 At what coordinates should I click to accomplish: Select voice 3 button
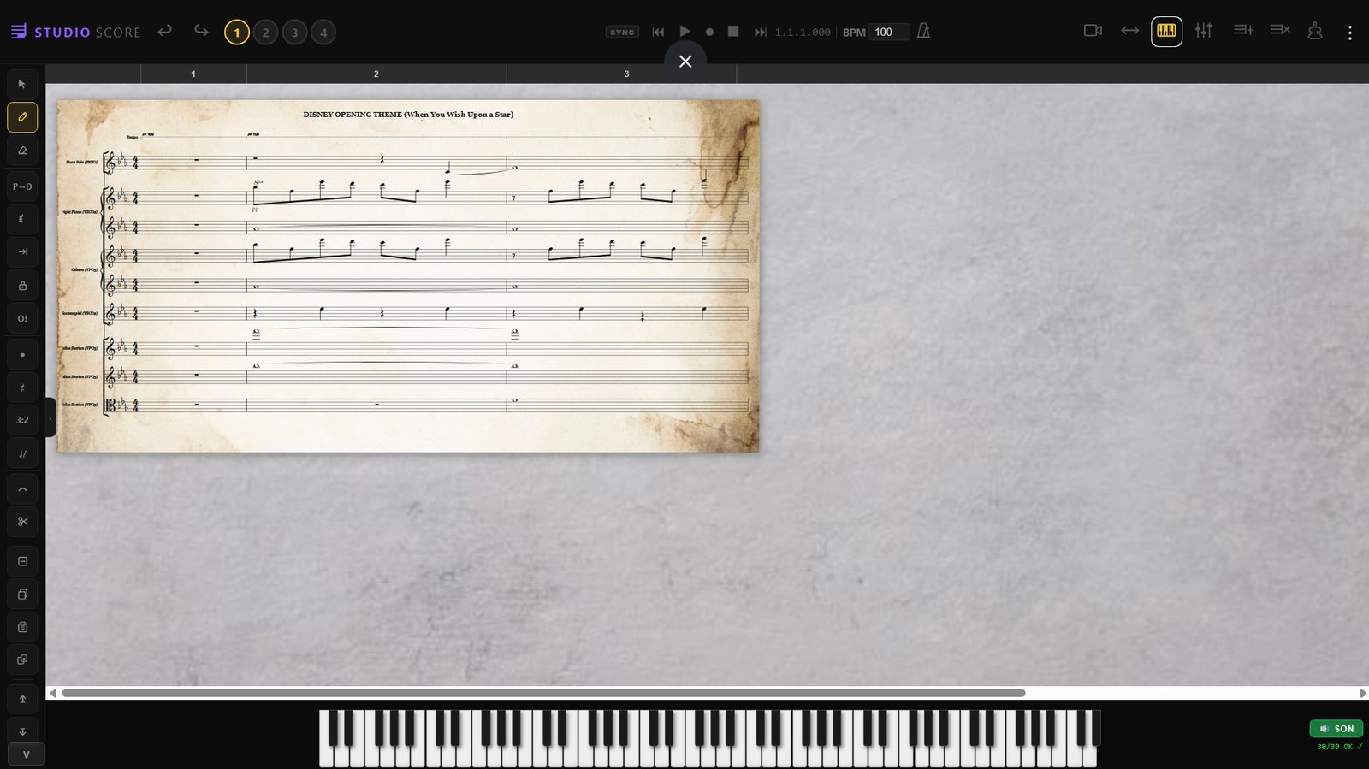click(294, 33)
